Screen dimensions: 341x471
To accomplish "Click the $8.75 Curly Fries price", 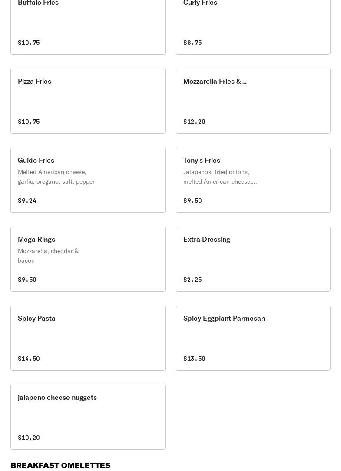I will click(192, 43).
